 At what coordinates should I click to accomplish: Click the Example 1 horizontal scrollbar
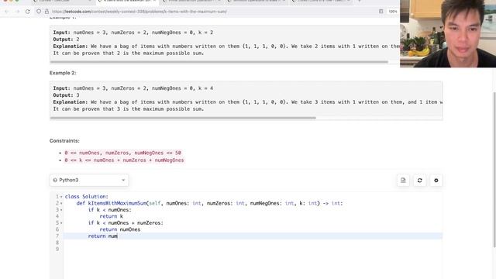point(219,62)
